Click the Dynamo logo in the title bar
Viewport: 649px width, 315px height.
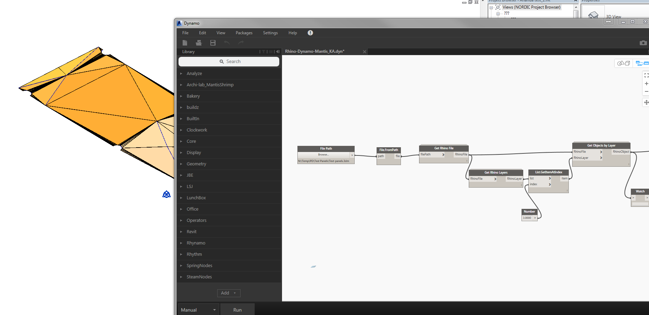[179, 23]
